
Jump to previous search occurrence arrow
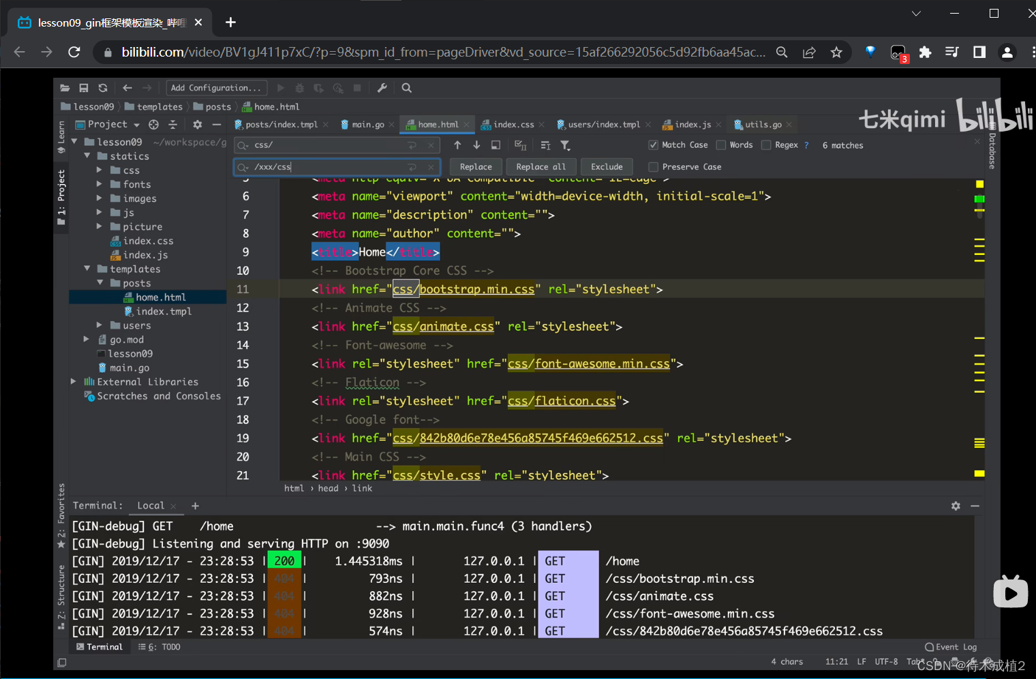457,145
